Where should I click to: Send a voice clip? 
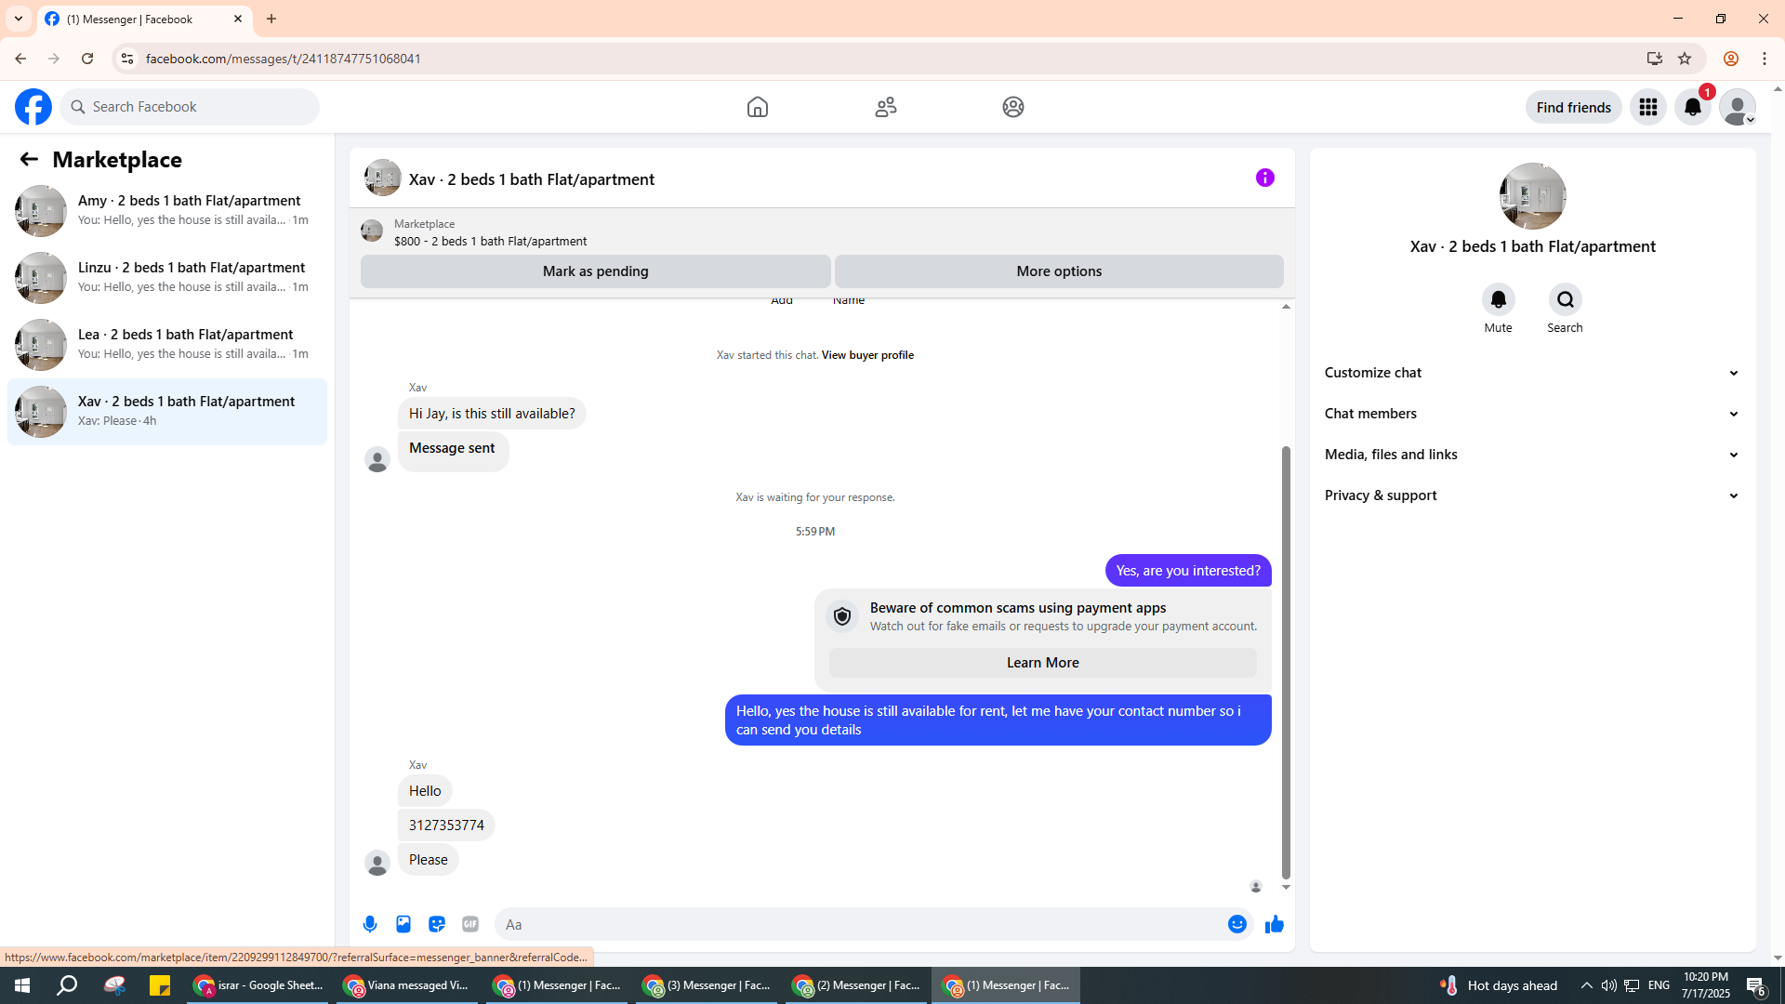370,924
